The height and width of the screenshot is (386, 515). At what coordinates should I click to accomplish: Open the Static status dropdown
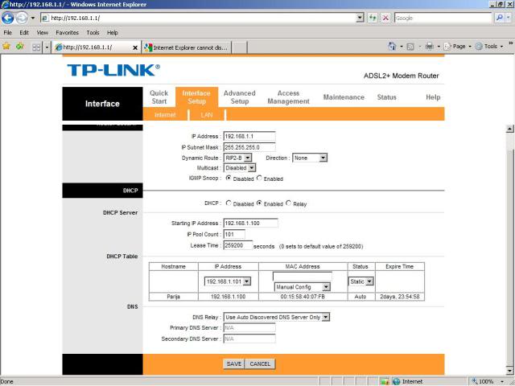360,281
